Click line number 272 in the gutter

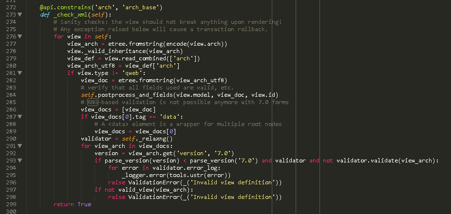11,7
